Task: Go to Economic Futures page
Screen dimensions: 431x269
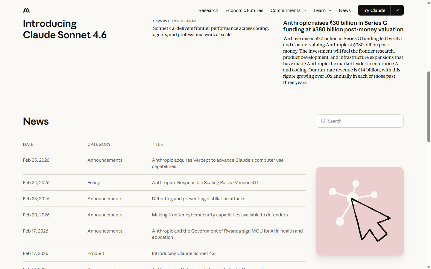Action: point(244,10)
